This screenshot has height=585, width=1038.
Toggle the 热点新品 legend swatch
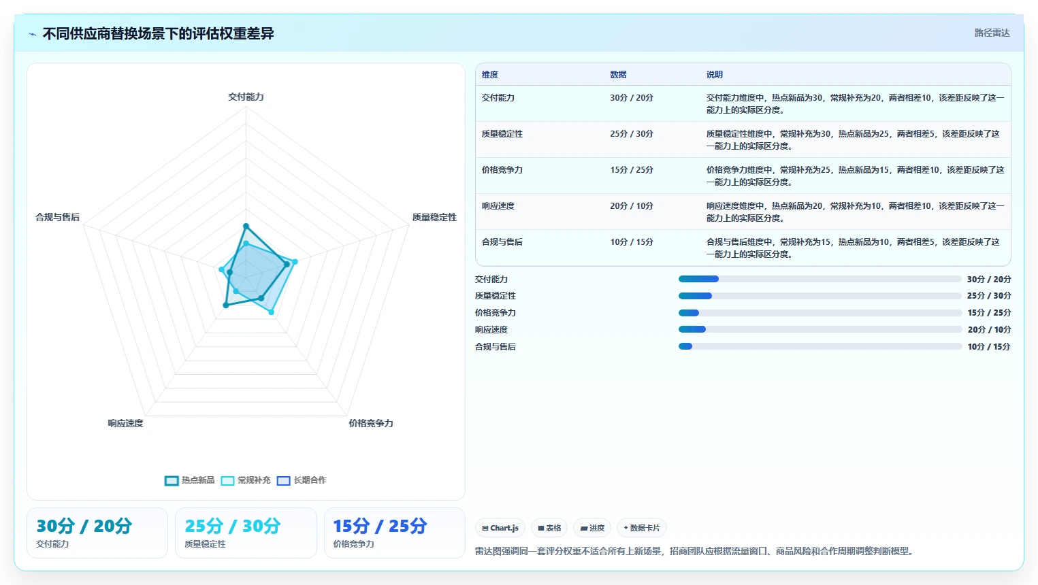172,481
